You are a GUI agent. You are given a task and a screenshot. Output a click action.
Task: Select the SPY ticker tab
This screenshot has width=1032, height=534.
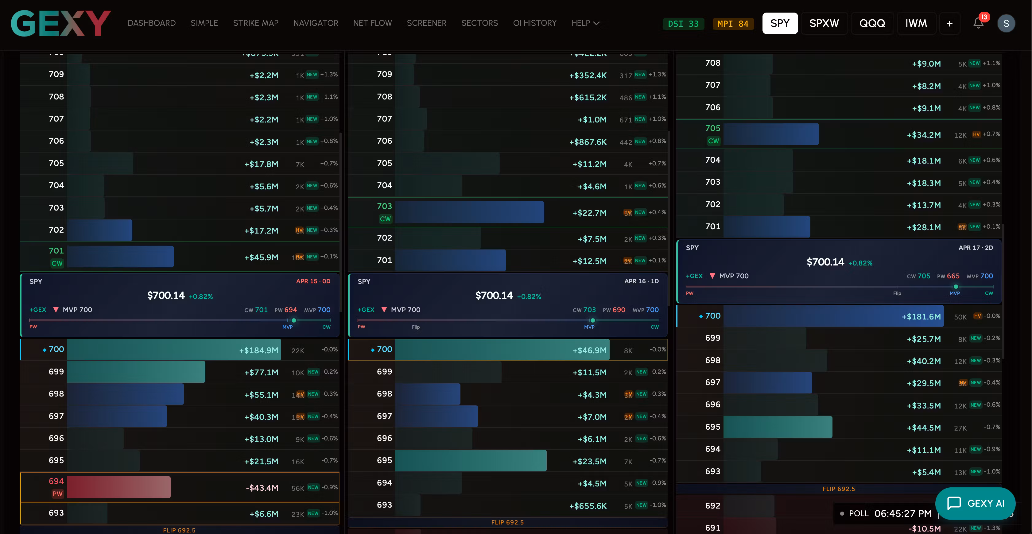(780, 24)
